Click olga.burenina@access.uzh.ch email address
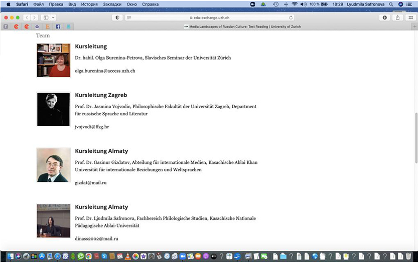 (105, 71)
